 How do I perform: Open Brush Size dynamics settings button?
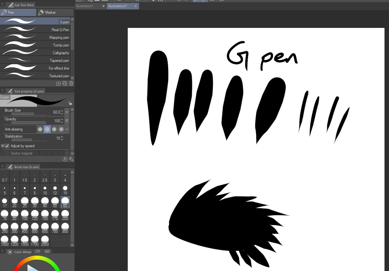[67, 112]
